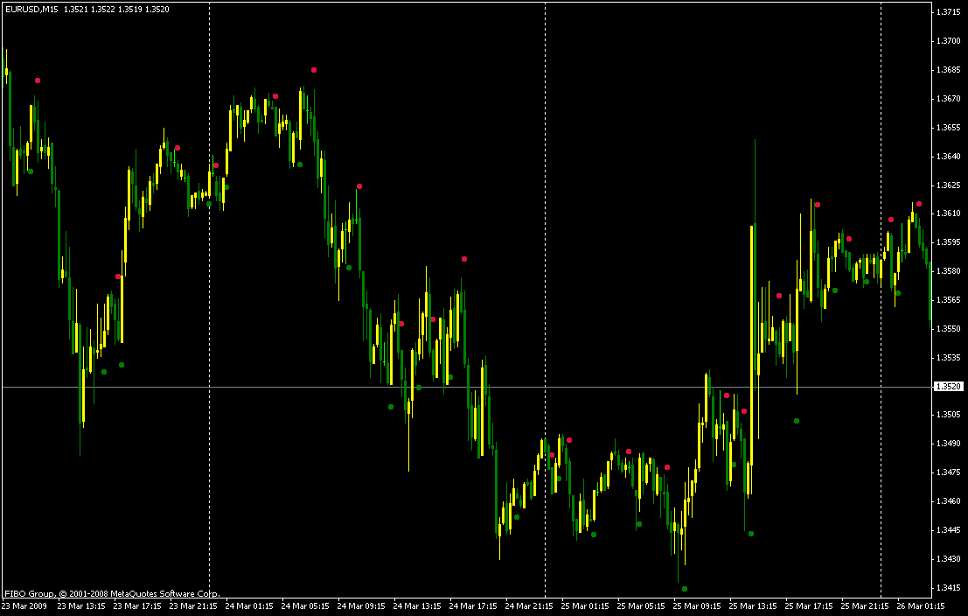
Task: Click the 25 Mar 09:15 time label
Action: 698,606
